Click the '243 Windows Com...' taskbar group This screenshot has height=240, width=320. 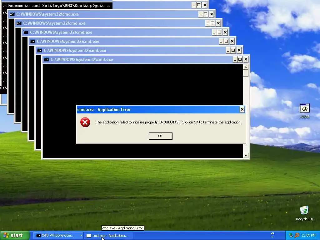58,236
